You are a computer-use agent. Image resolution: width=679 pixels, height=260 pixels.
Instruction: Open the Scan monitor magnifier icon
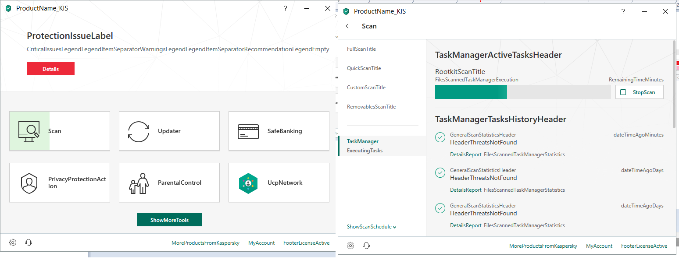29,131
